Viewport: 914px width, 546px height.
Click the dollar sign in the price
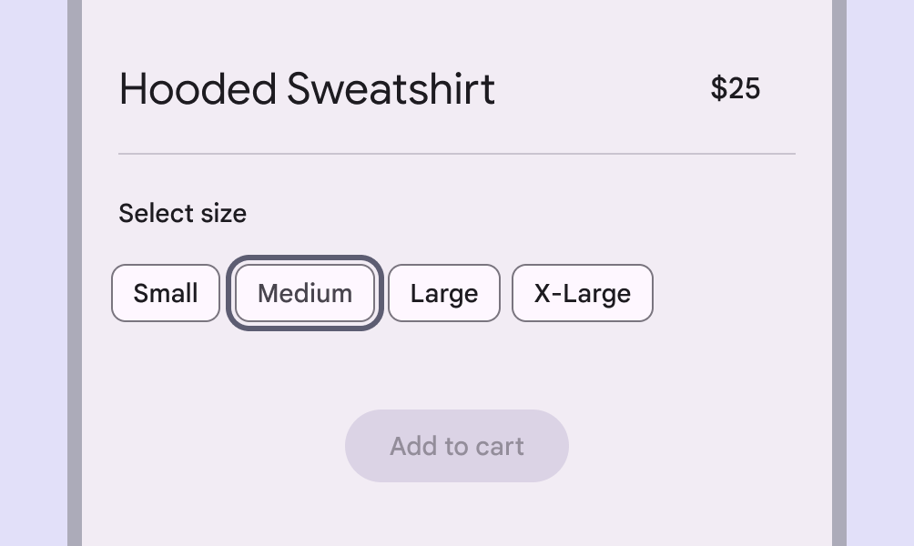(x=719, y=88)
